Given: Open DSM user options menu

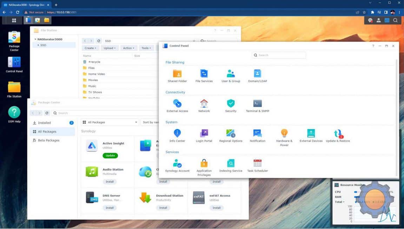Looking at the screenshot, I should 378,20.
